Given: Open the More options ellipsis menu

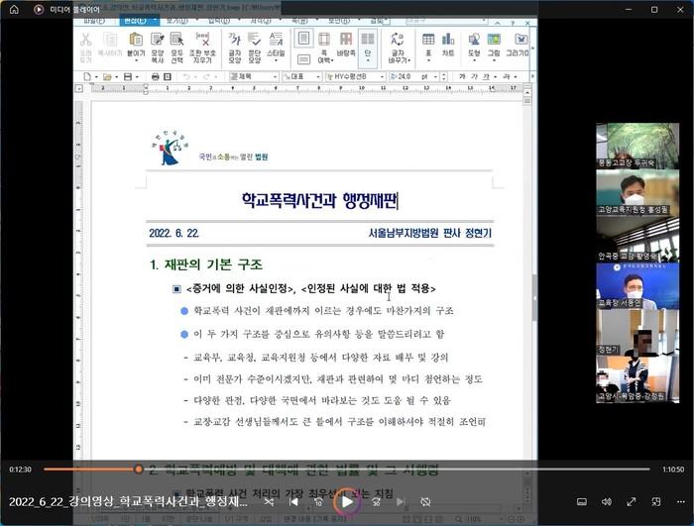Looking at the screenshot, I should (681, 501).
